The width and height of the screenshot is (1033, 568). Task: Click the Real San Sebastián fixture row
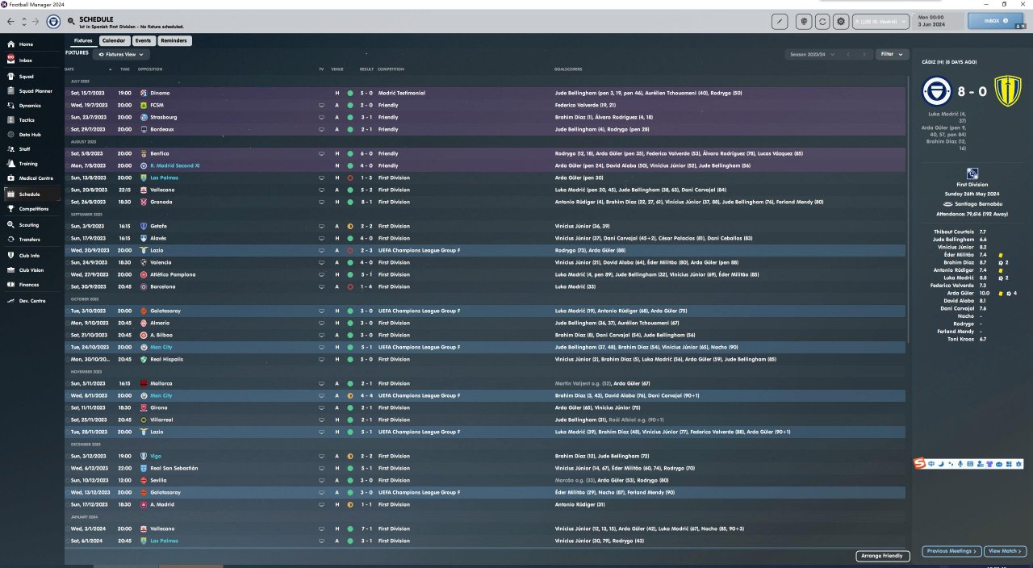487,468
